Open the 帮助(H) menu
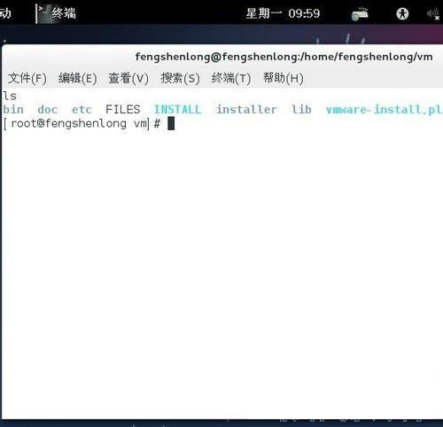This screenshot has height=427, width=443. click(284, 78)
